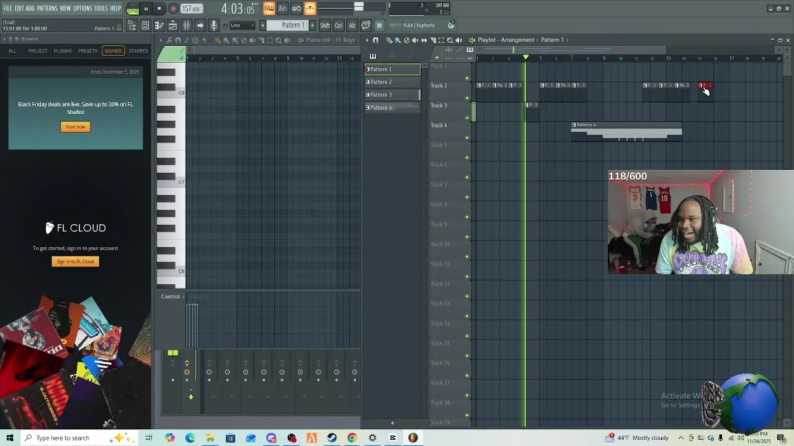Open the FILE menu
Image resolution: width=794 pixels, height=446 pixels.
(7, 8)
